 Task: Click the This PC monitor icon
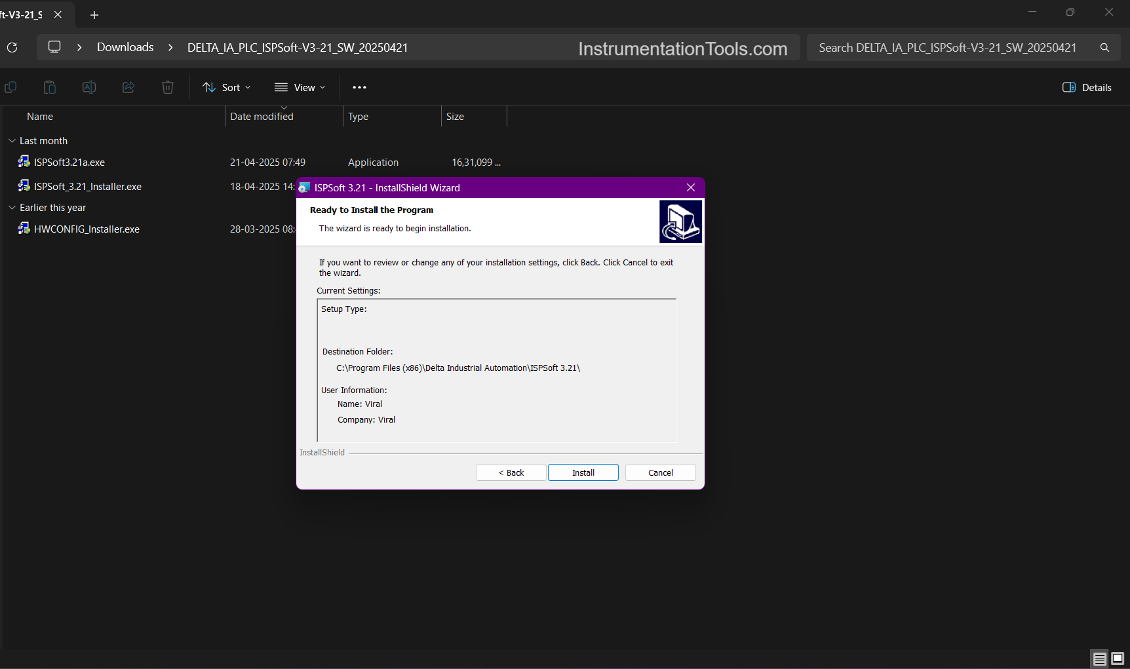tap(54, 47)
